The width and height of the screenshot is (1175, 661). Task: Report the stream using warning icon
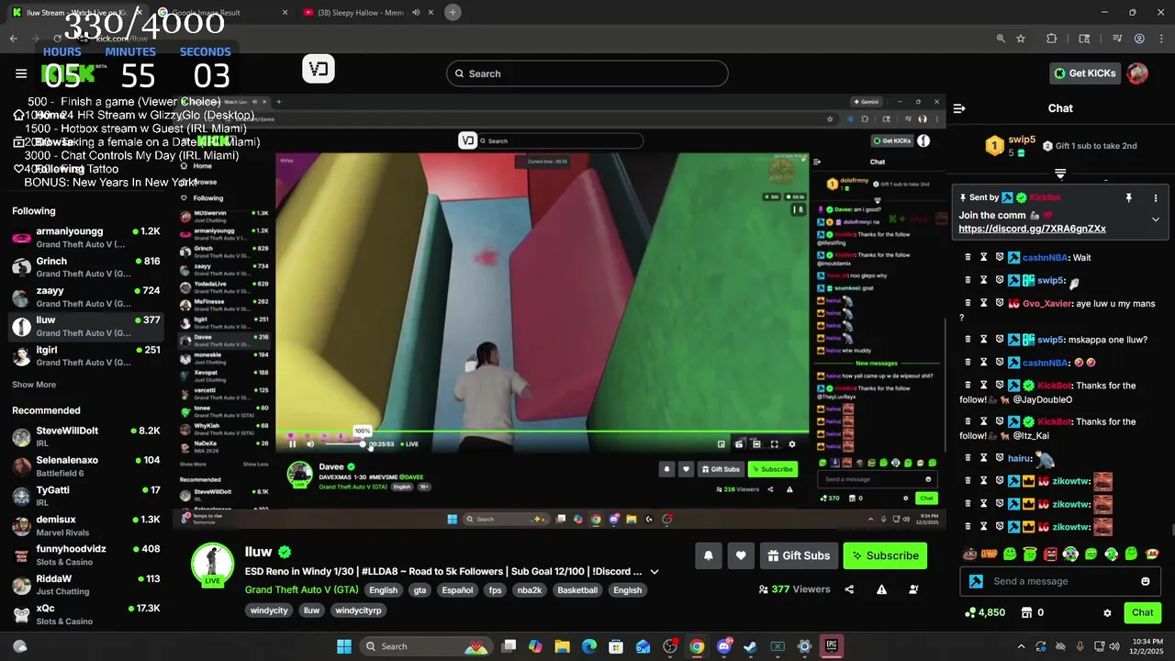(x=881, y=589)
